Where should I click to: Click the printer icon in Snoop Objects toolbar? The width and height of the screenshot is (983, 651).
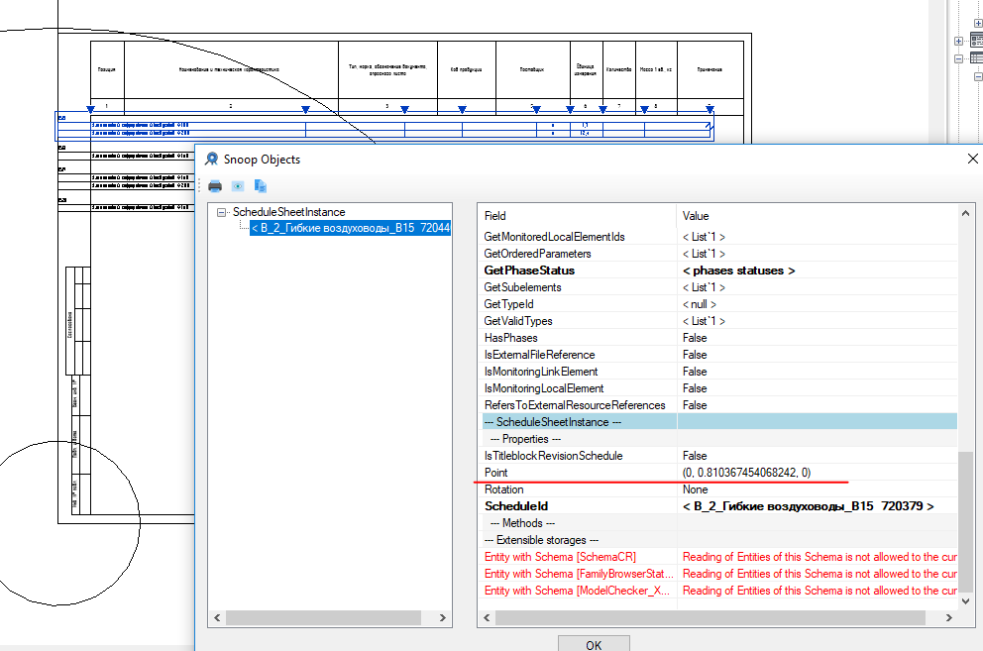(215, 186)
